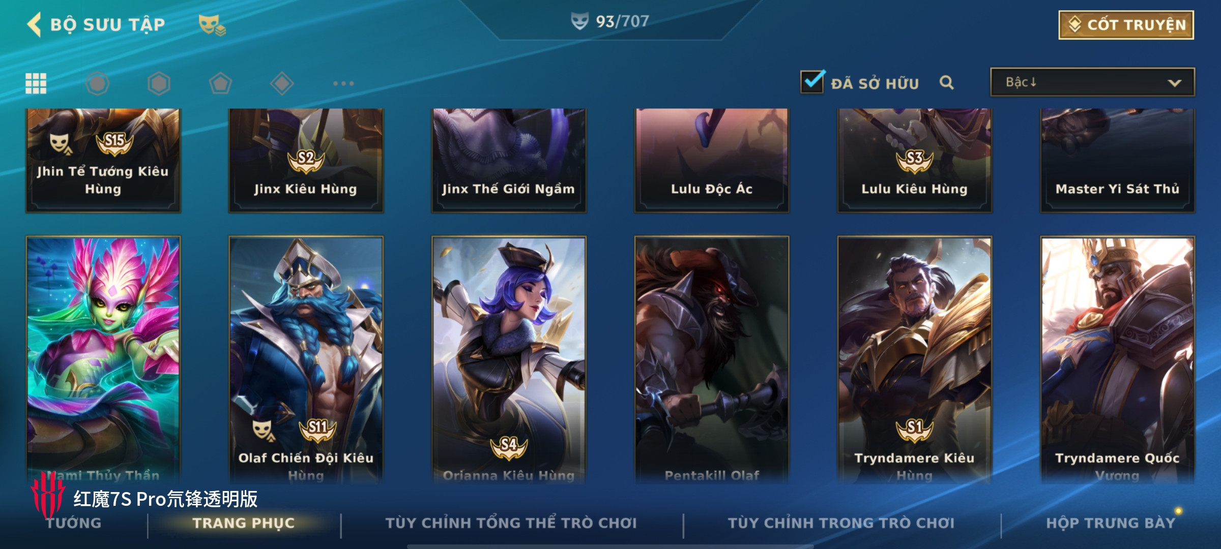Viewport: 1221px width, 549px height.
Task: Select the hexagon rarity filter icon
Action: (159, 83)
